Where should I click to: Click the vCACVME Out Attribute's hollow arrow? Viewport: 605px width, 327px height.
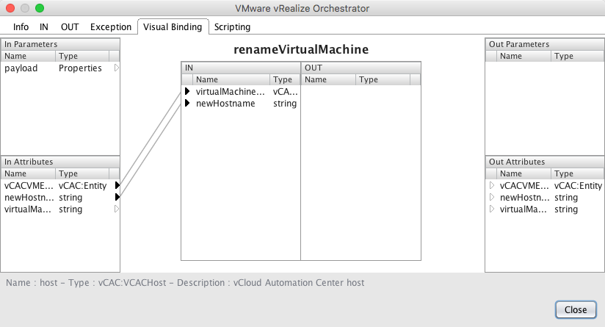click(x=493, y=186)
